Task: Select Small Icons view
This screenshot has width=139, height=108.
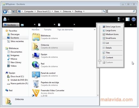Action: (109, 38)
